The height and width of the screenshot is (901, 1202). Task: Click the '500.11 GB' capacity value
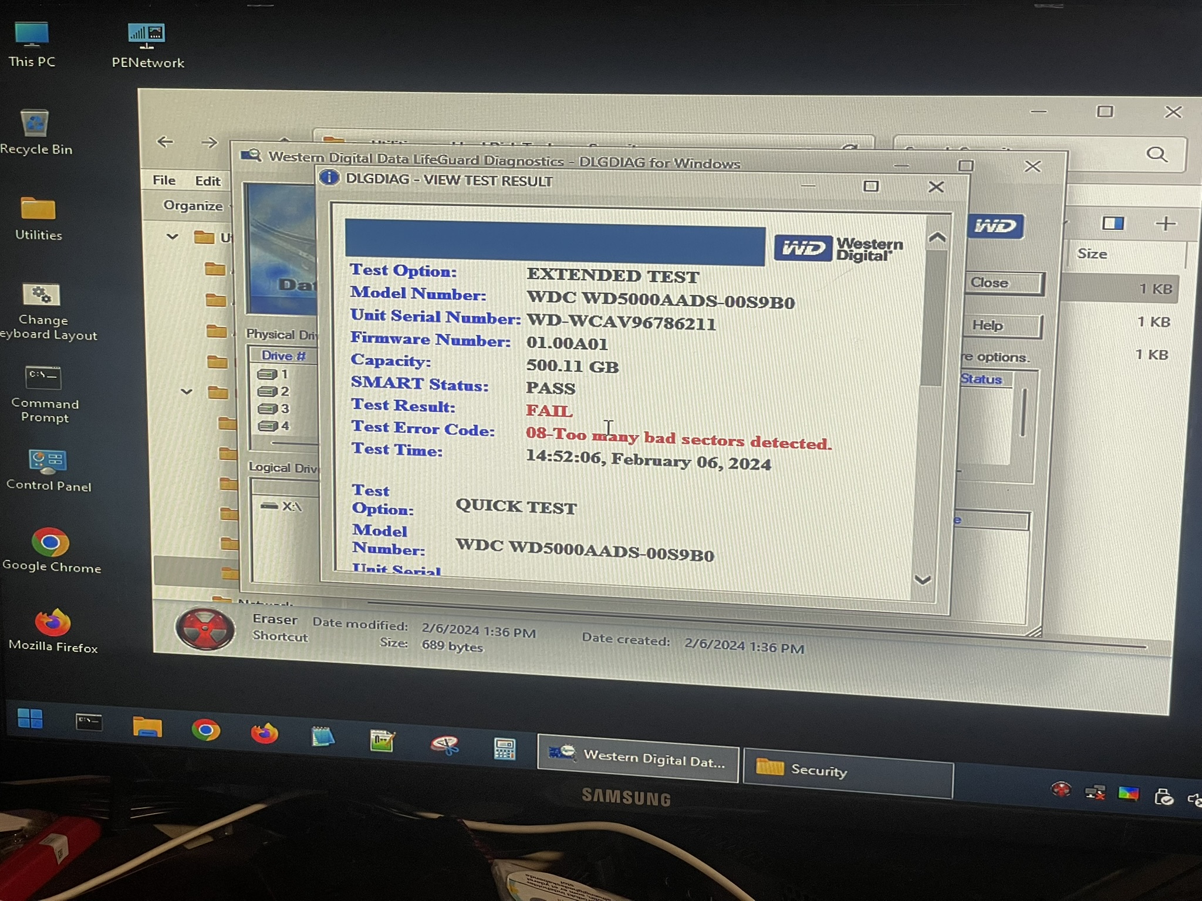pyautogui.click(x=572, y=366)
